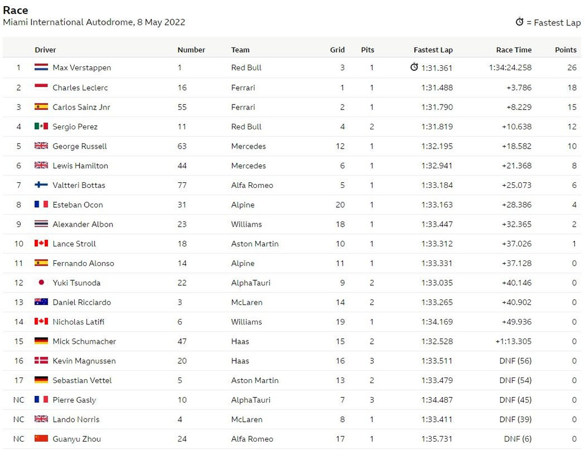Click the stopwatch icon beside Verstappen's fastest lap
Viewport: 585px width, 450px height.
point(414,67)
